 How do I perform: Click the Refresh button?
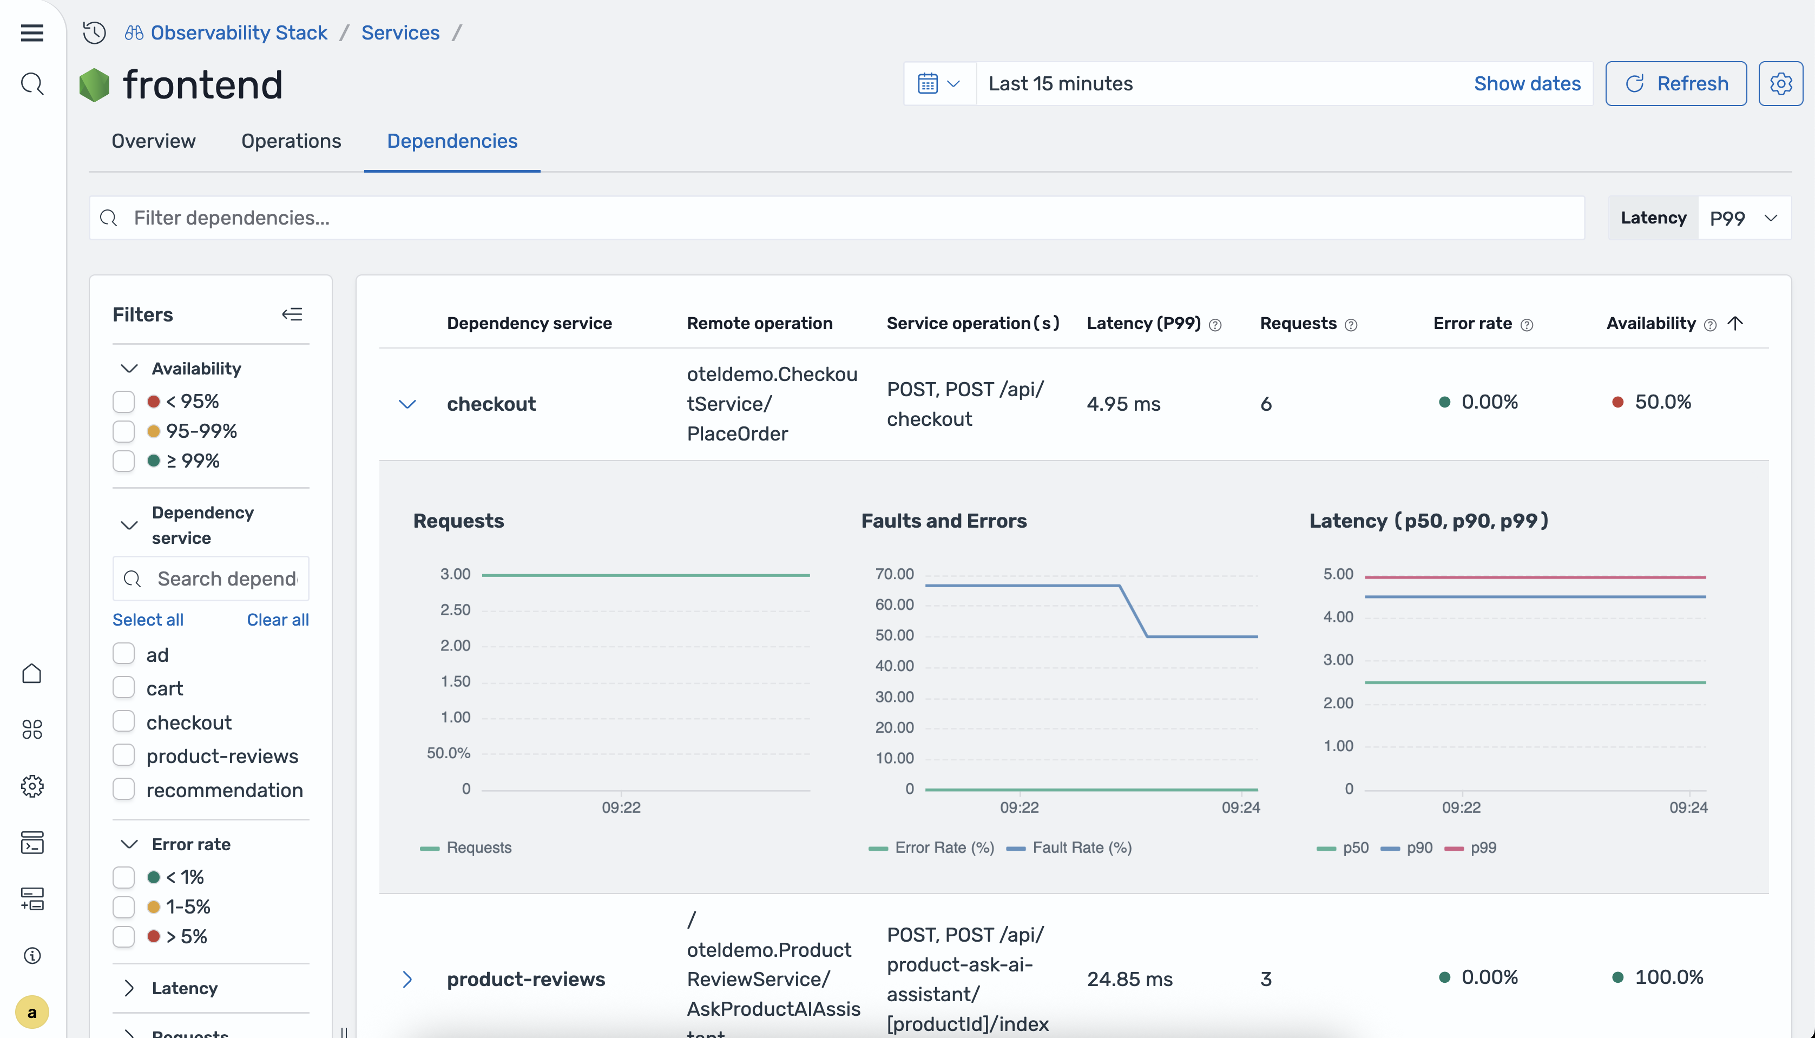[1675, 83]
